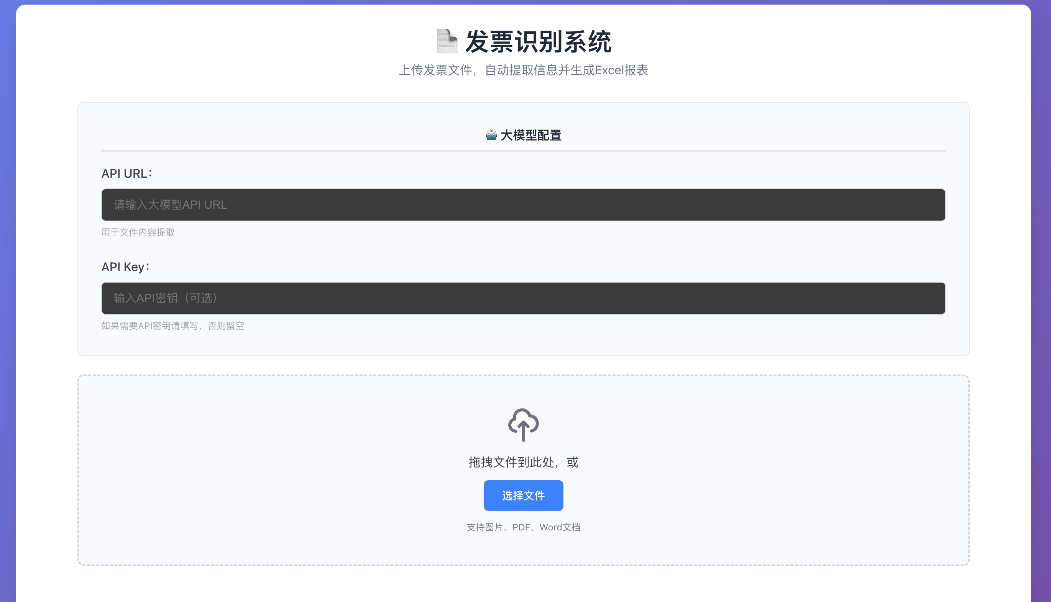Focus the API URL input field

tap(523, 204)
